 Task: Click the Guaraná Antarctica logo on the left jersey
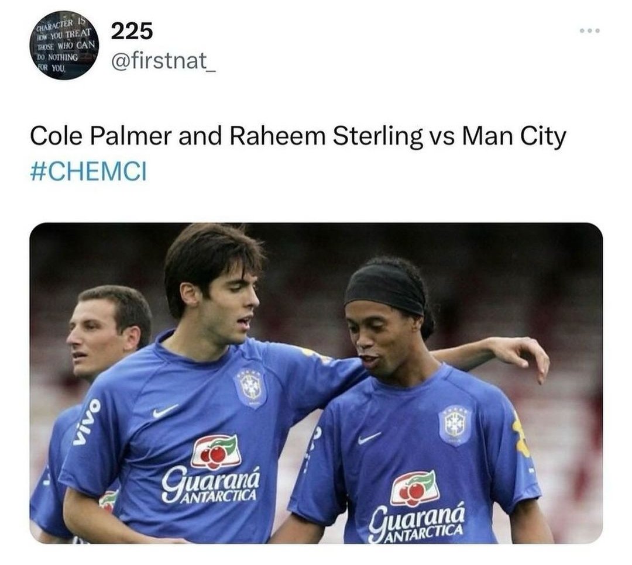tap(211, 470)
